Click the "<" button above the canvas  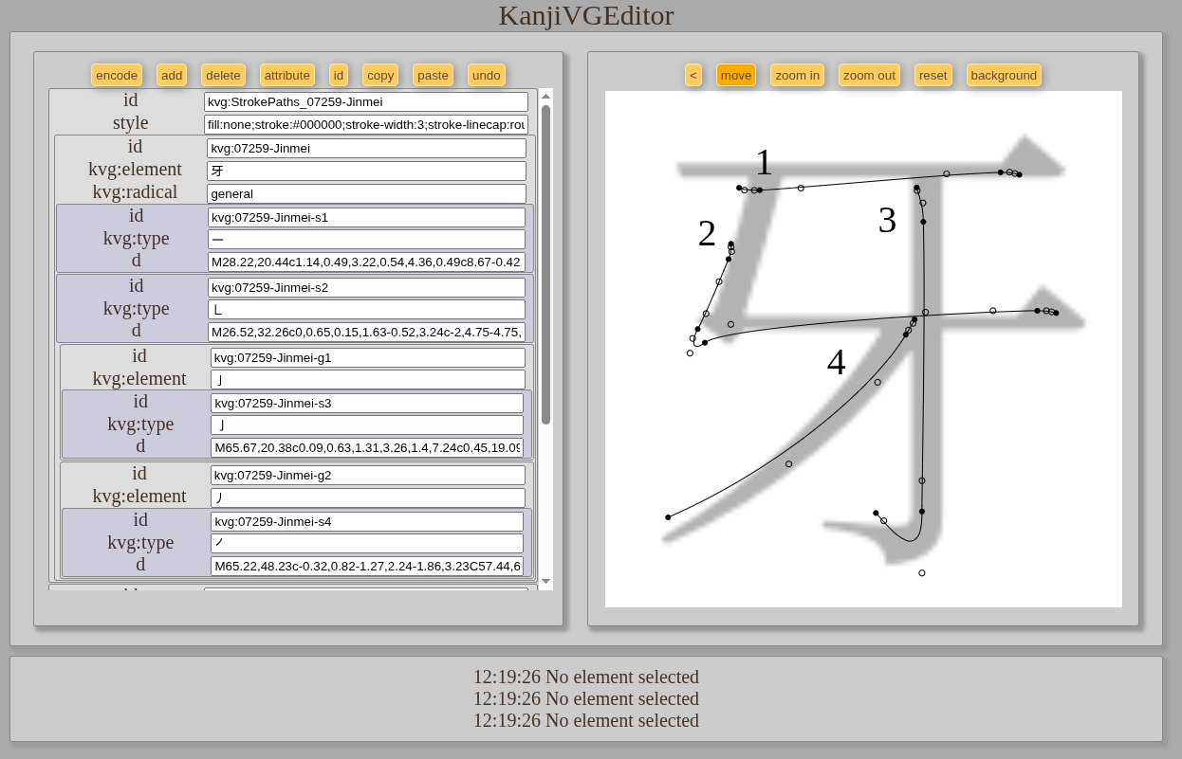click(x=693, y=75)
